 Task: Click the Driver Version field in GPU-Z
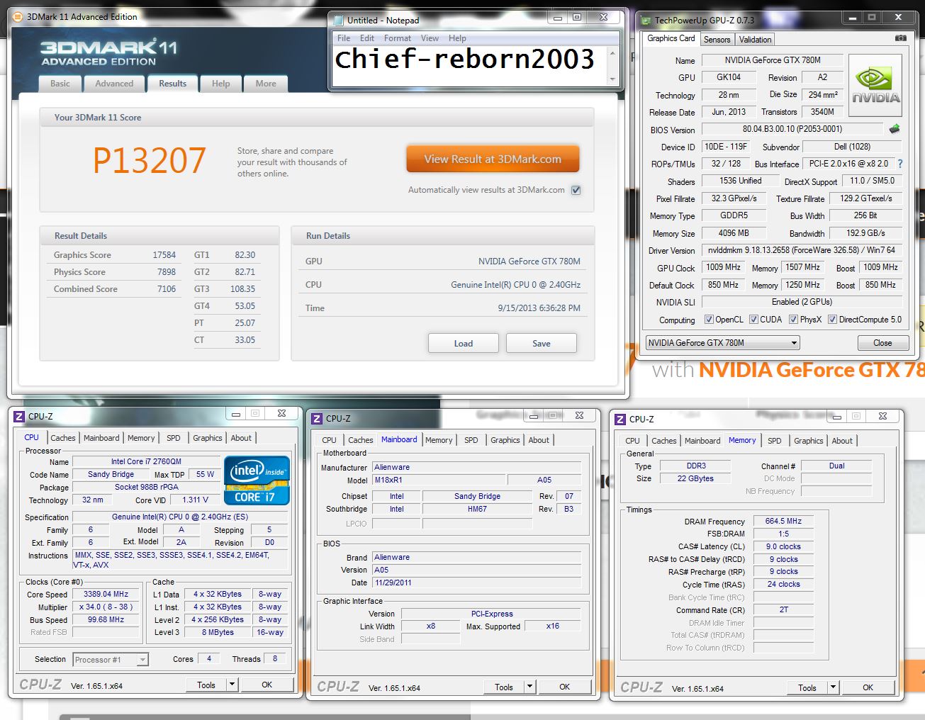(802, 250)
